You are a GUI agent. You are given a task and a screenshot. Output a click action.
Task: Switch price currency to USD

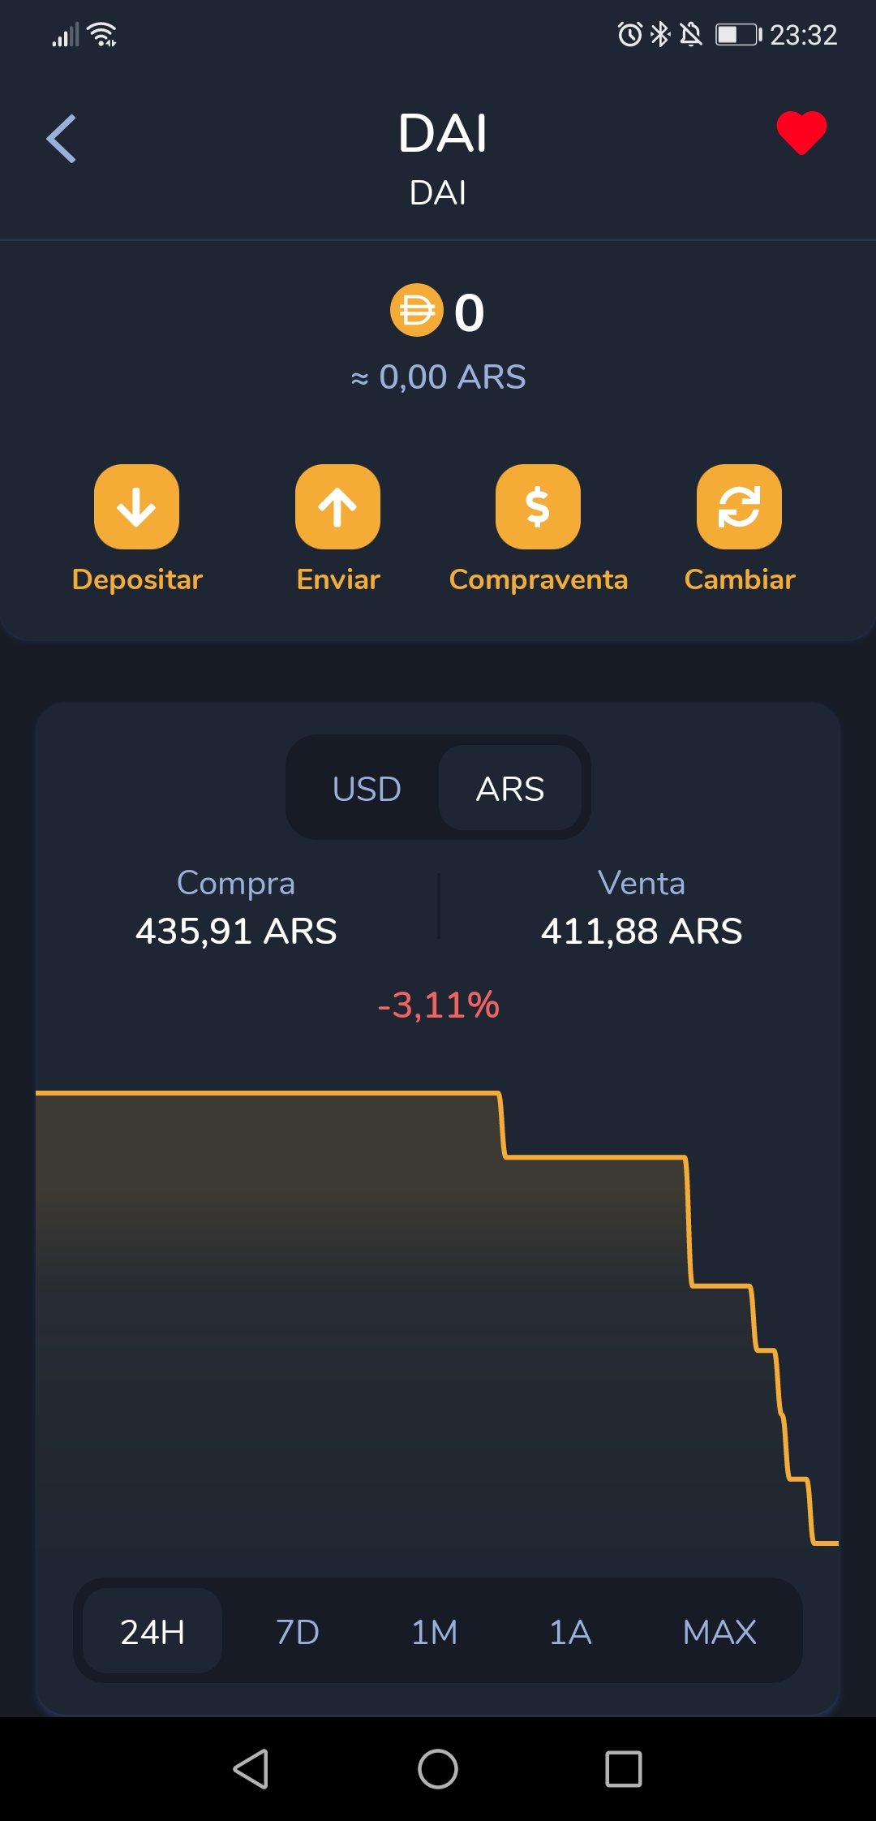coord(367,789)
